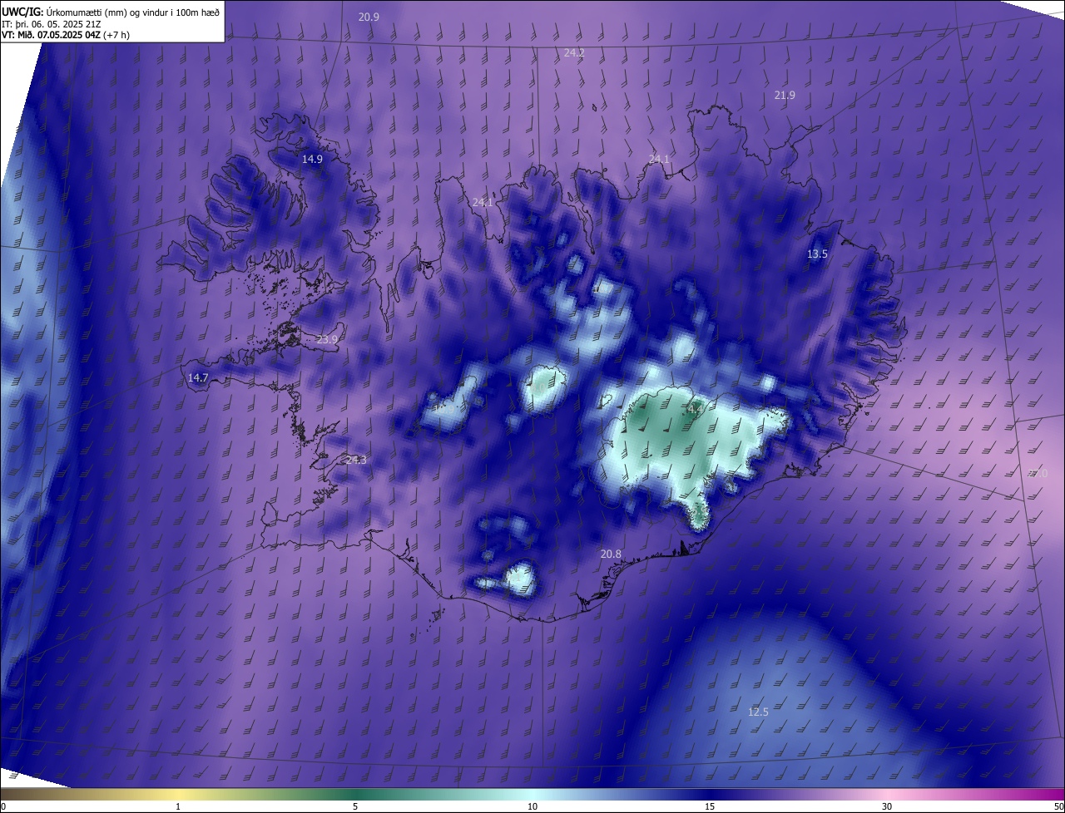
Task: Click the colour scale tick label 50
Action: click(x=1058, y=806)
